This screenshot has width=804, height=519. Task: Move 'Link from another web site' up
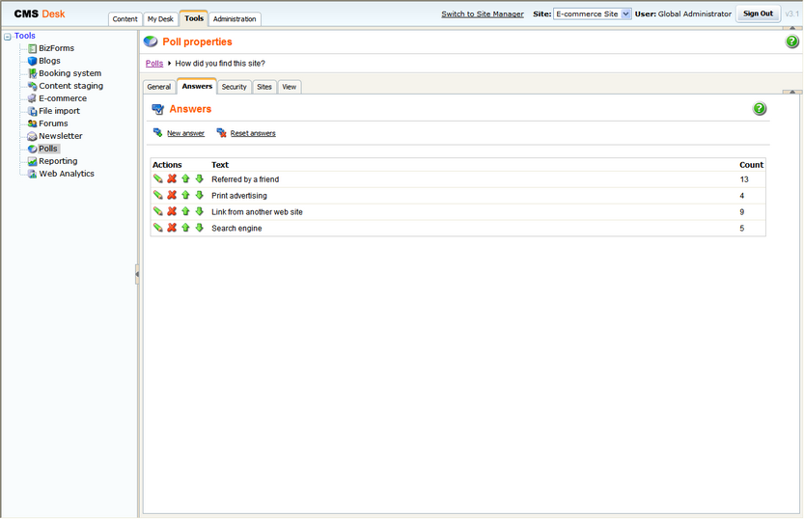coord(186,212)
